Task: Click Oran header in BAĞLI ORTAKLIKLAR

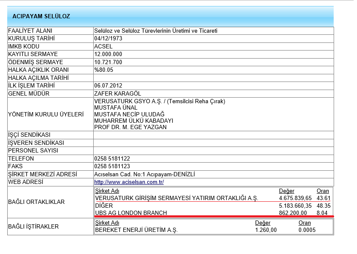Action: point(323,191)
